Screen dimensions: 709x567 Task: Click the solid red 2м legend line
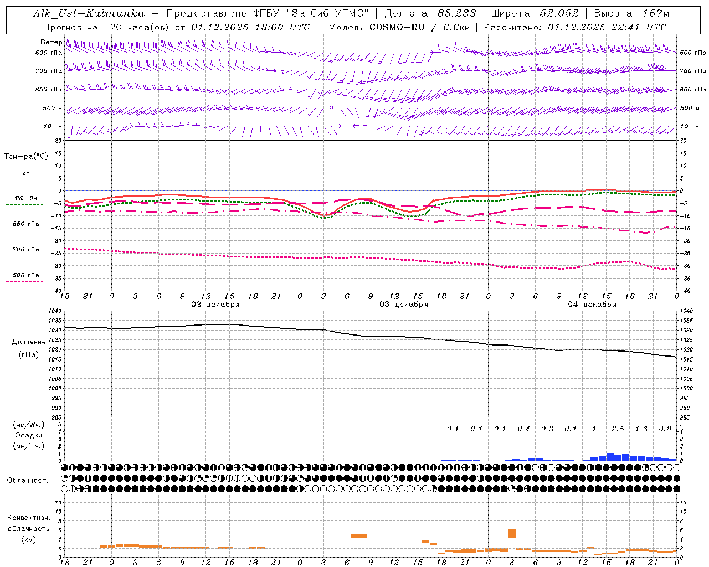point(25,179)
